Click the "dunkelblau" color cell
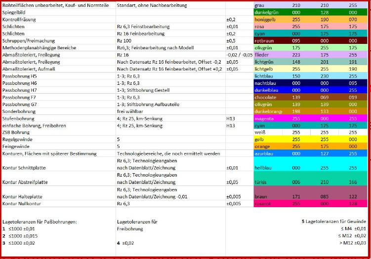 click(x=268, y=90)
